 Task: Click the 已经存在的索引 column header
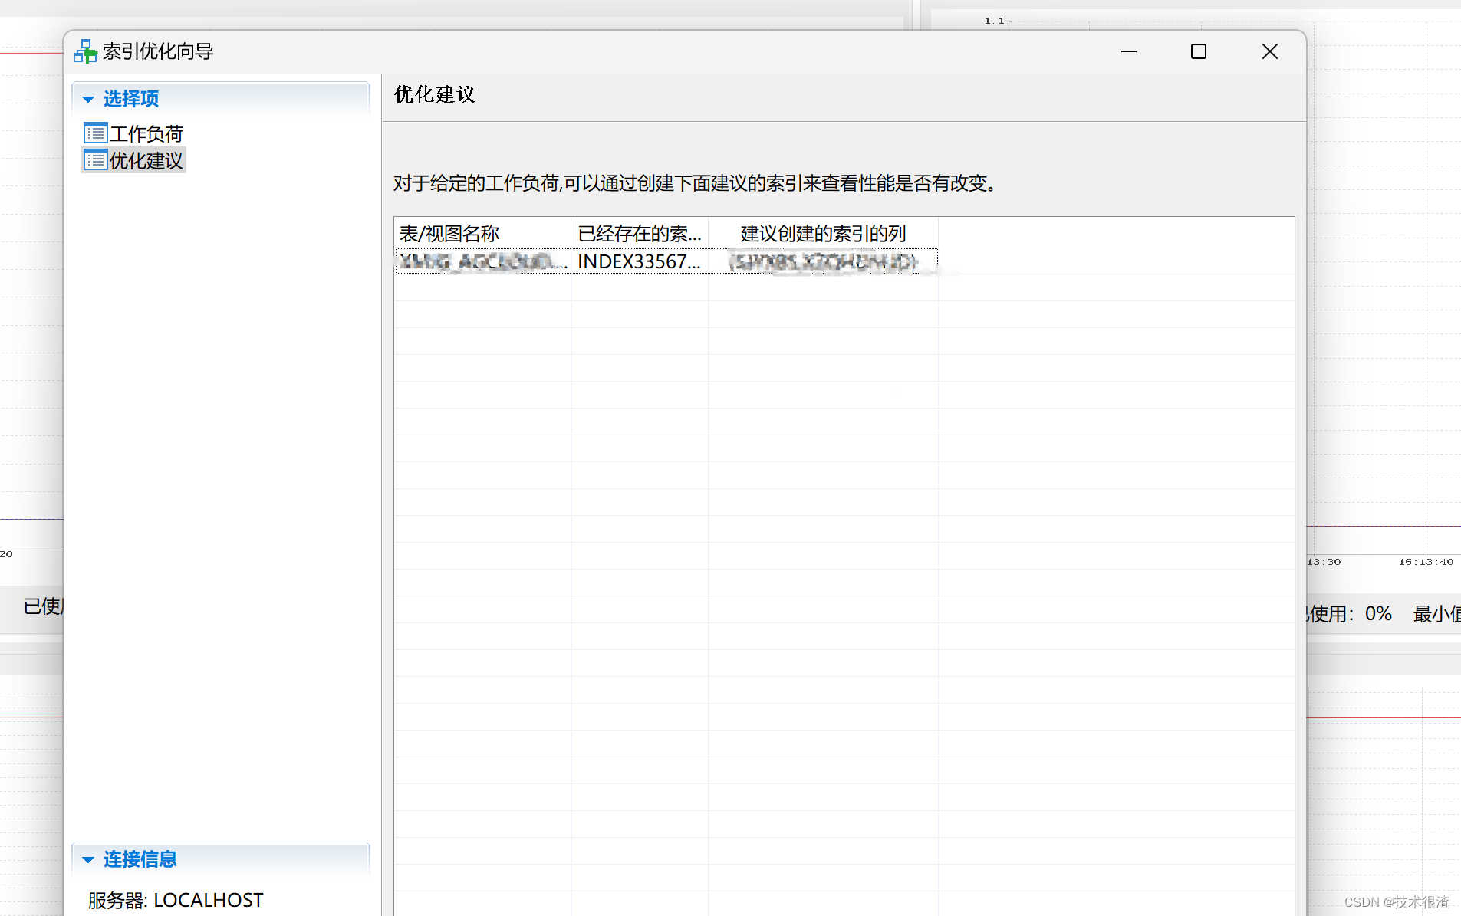pos(639,233)
